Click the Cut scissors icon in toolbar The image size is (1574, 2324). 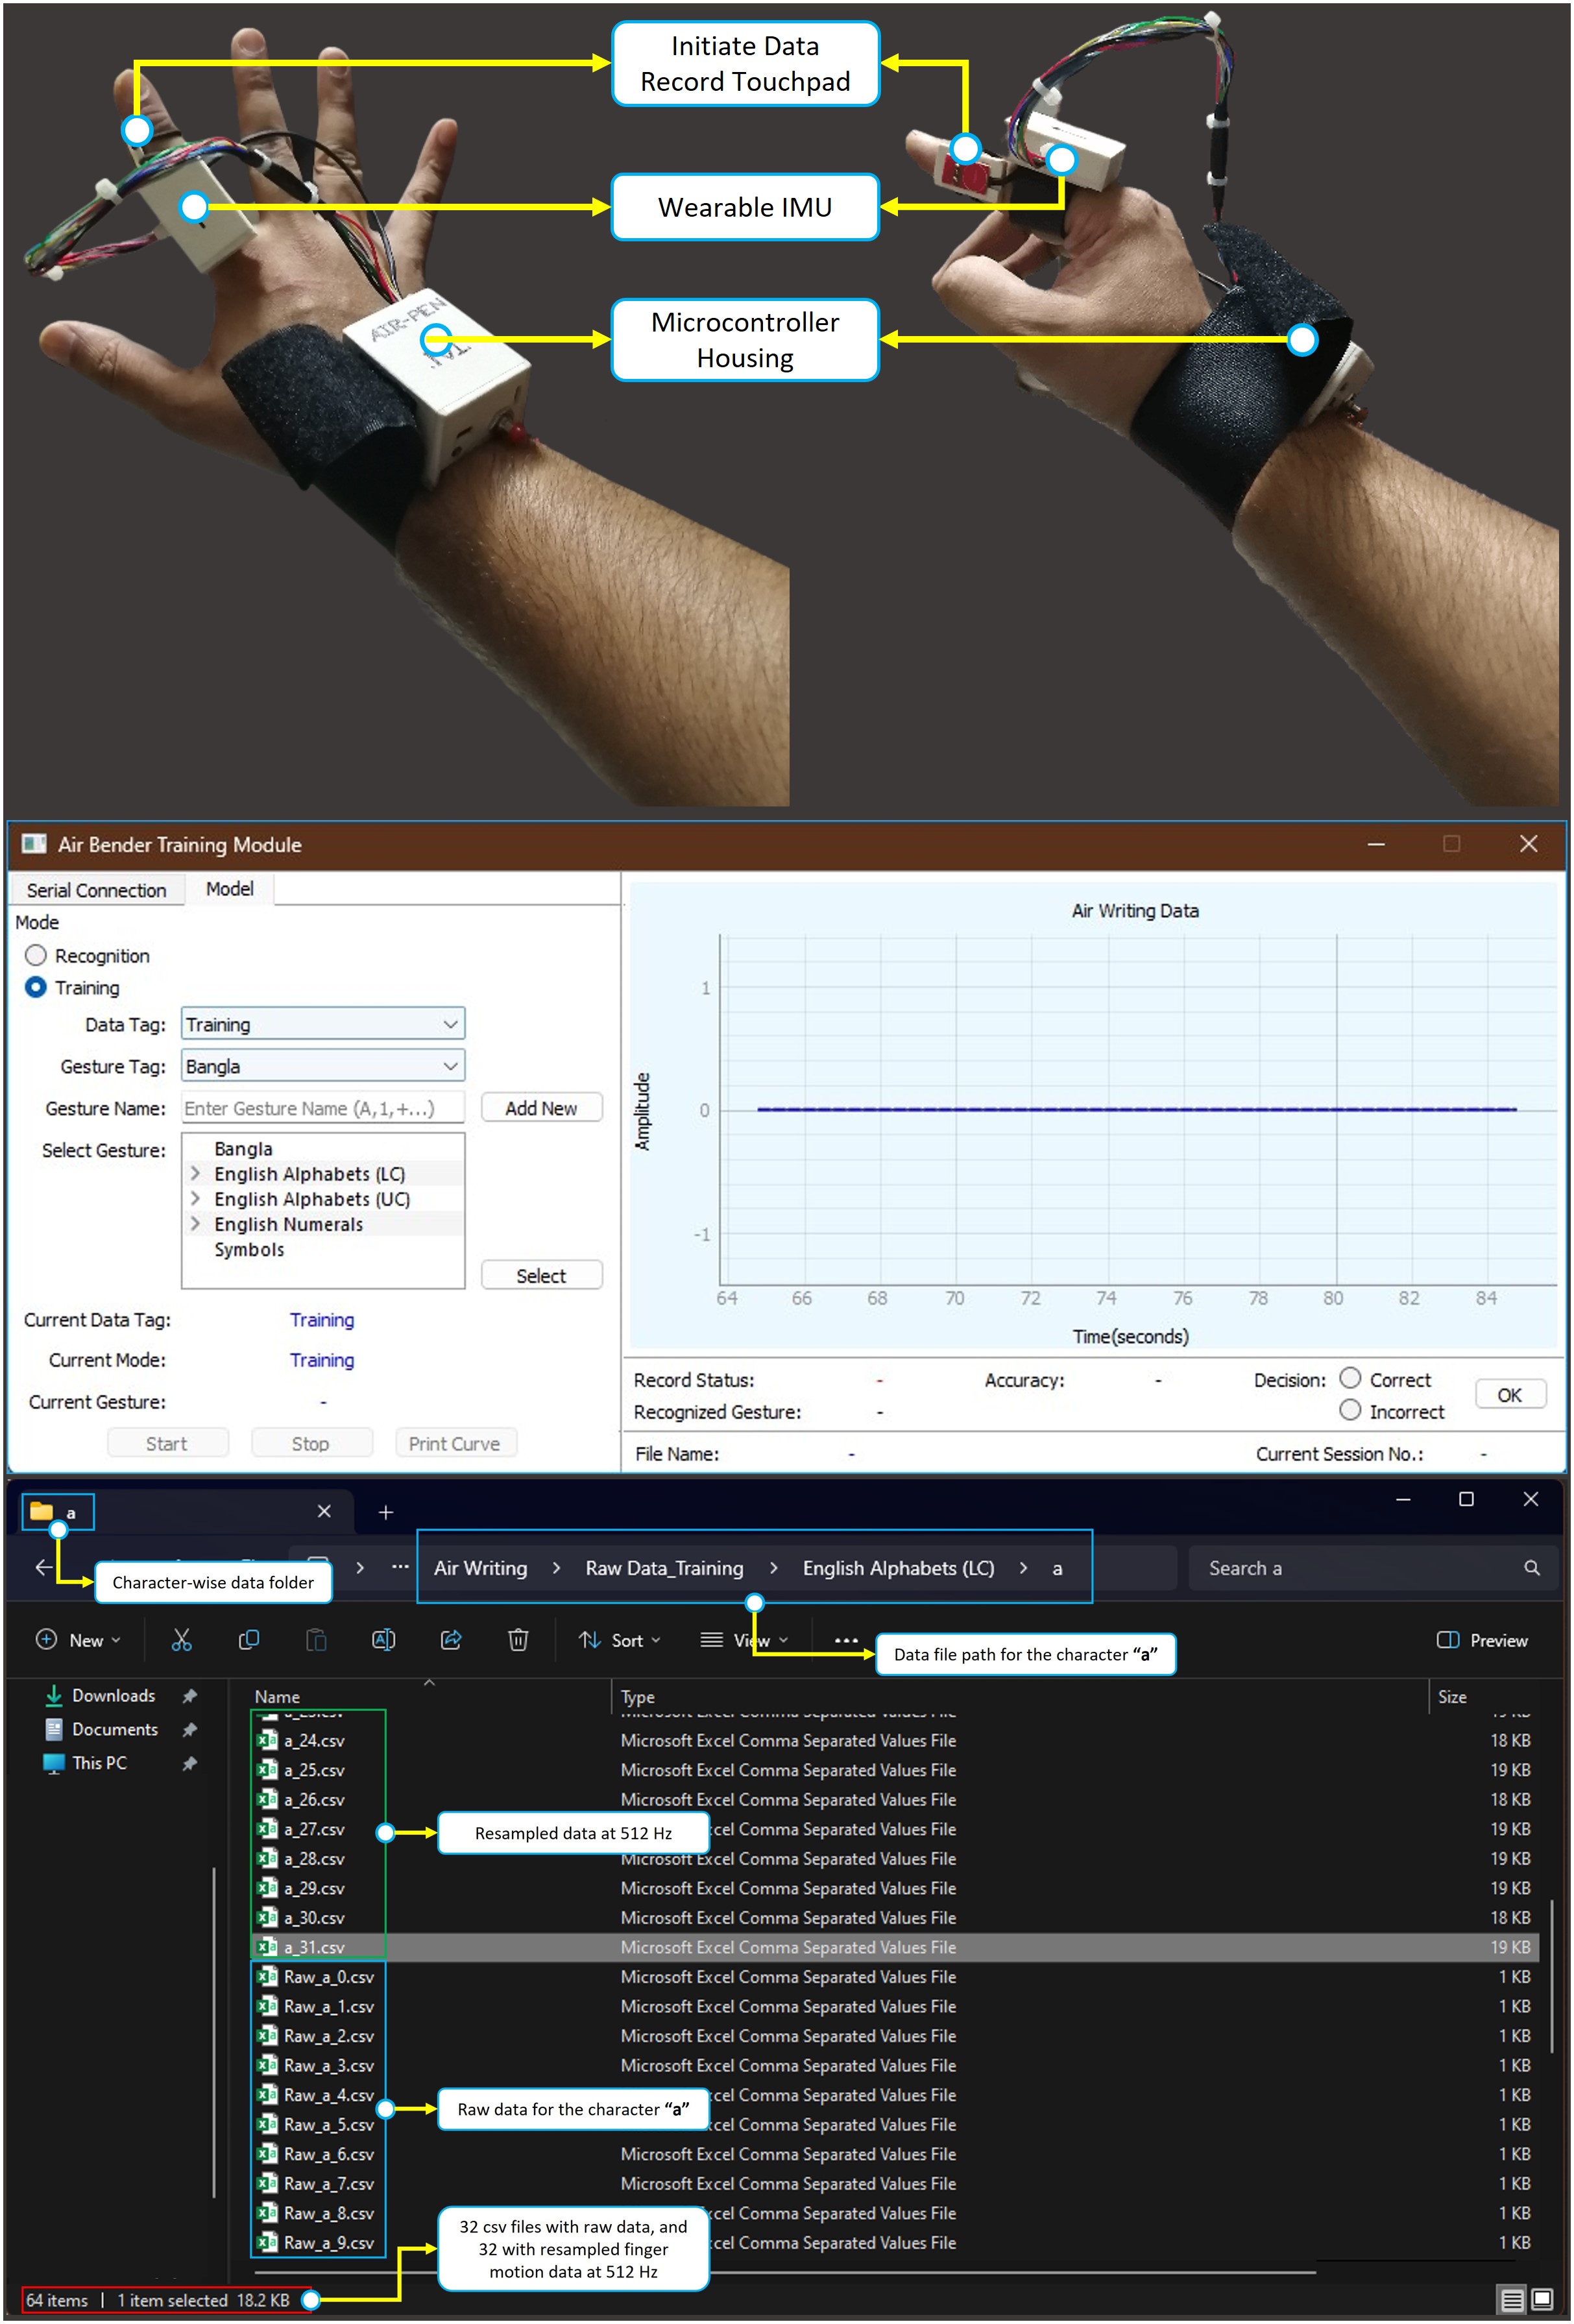(x=181, y=1640)
